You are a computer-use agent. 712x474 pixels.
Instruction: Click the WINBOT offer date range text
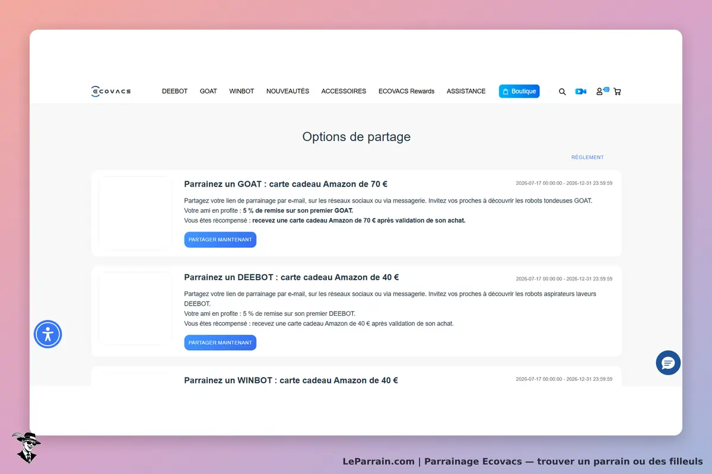(564, 379)
